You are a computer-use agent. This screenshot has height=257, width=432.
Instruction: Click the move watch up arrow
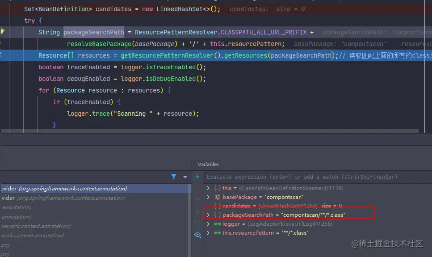point(197,200)
